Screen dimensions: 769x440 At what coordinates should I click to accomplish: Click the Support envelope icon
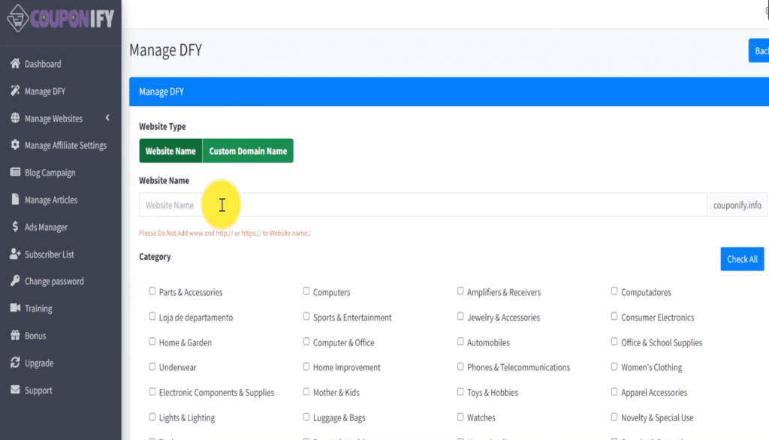point(15,390)
